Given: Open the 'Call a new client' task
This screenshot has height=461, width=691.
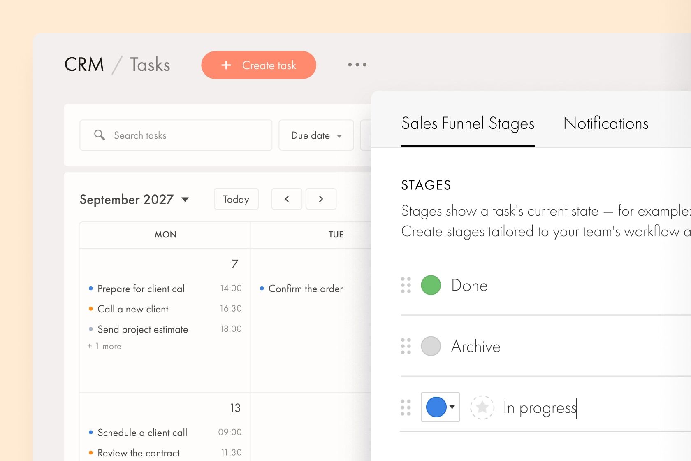Looking at the screenshot, I should (x=133, y=309).
